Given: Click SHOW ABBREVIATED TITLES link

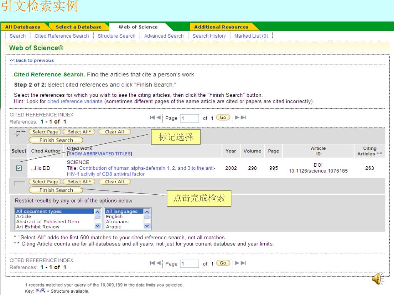Looking at the screenshot, I should pos(100,154).
